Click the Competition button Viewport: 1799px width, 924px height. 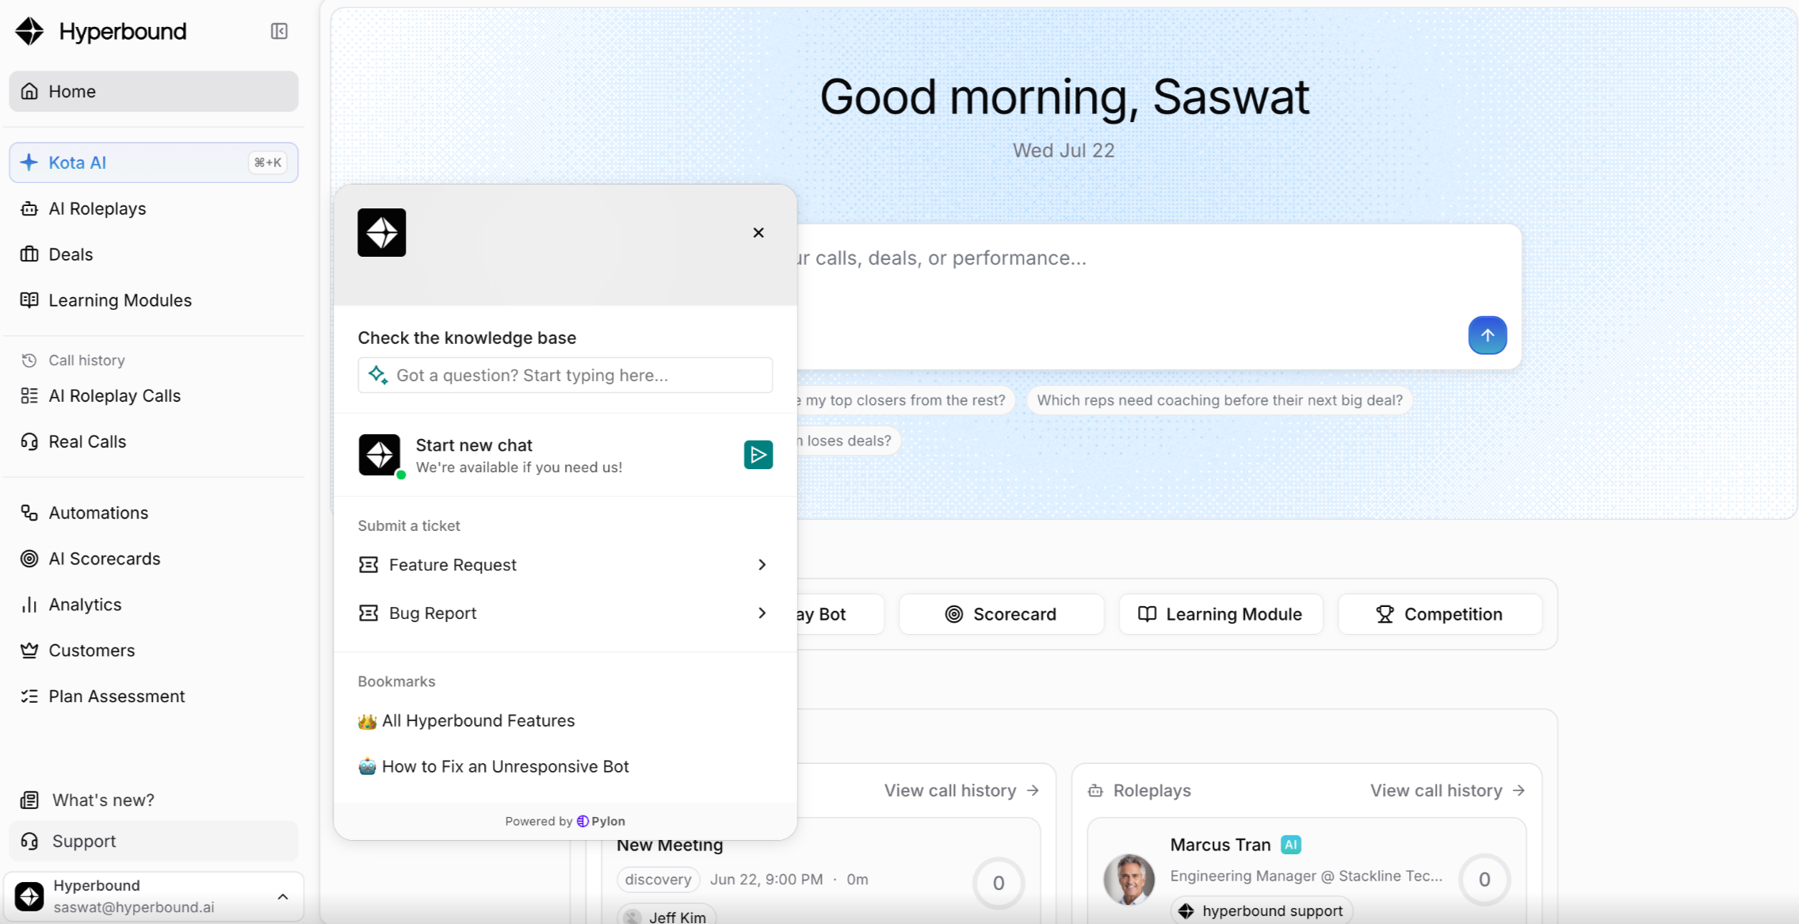pos(1439,614)
